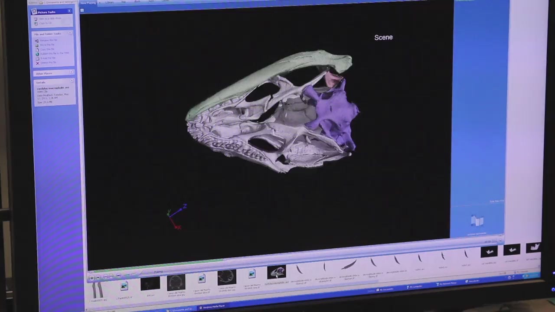Collapse the Details panel
The image size is (555, 312).
coord(72,81)
